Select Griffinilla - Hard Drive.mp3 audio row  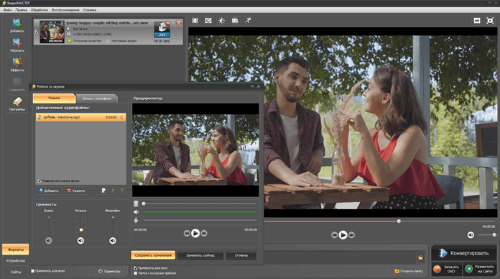pos(80,117)
